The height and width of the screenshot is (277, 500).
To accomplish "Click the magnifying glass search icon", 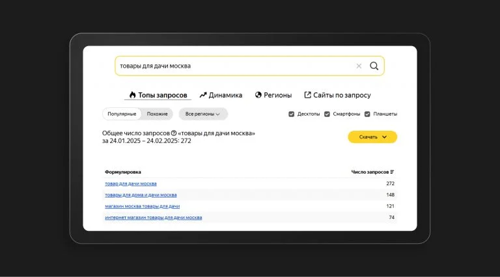I will pyautogui.click(x=374, y=66).
